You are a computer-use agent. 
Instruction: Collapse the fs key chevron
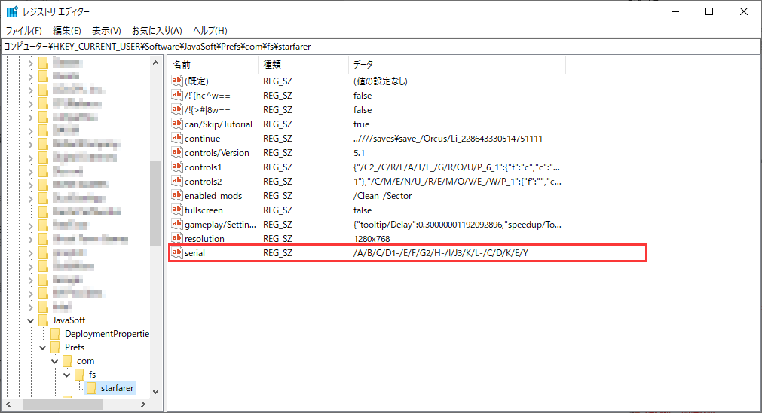(67, 375)
